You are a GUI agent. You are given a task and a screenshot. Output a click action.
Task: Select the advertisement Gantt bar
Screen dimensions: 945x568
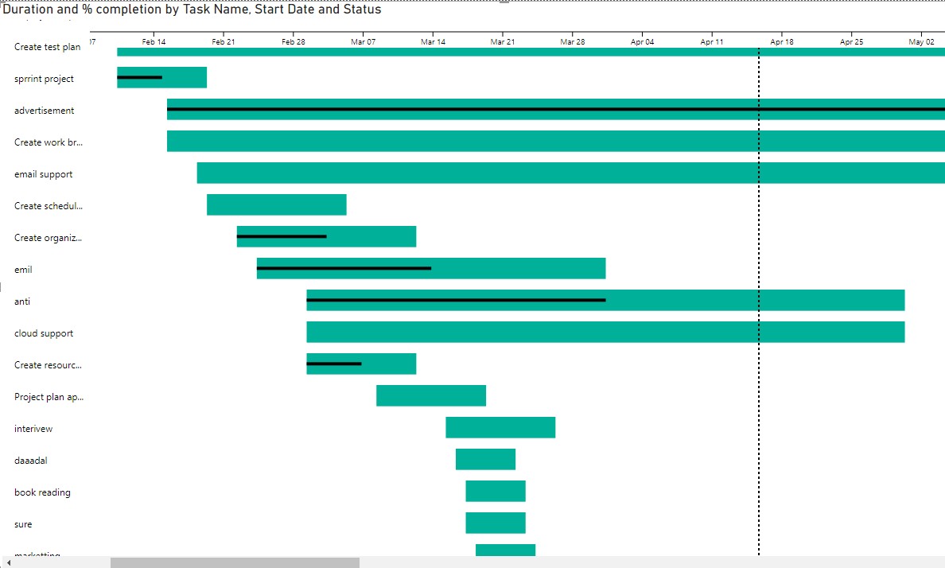[x=556, y=109]
